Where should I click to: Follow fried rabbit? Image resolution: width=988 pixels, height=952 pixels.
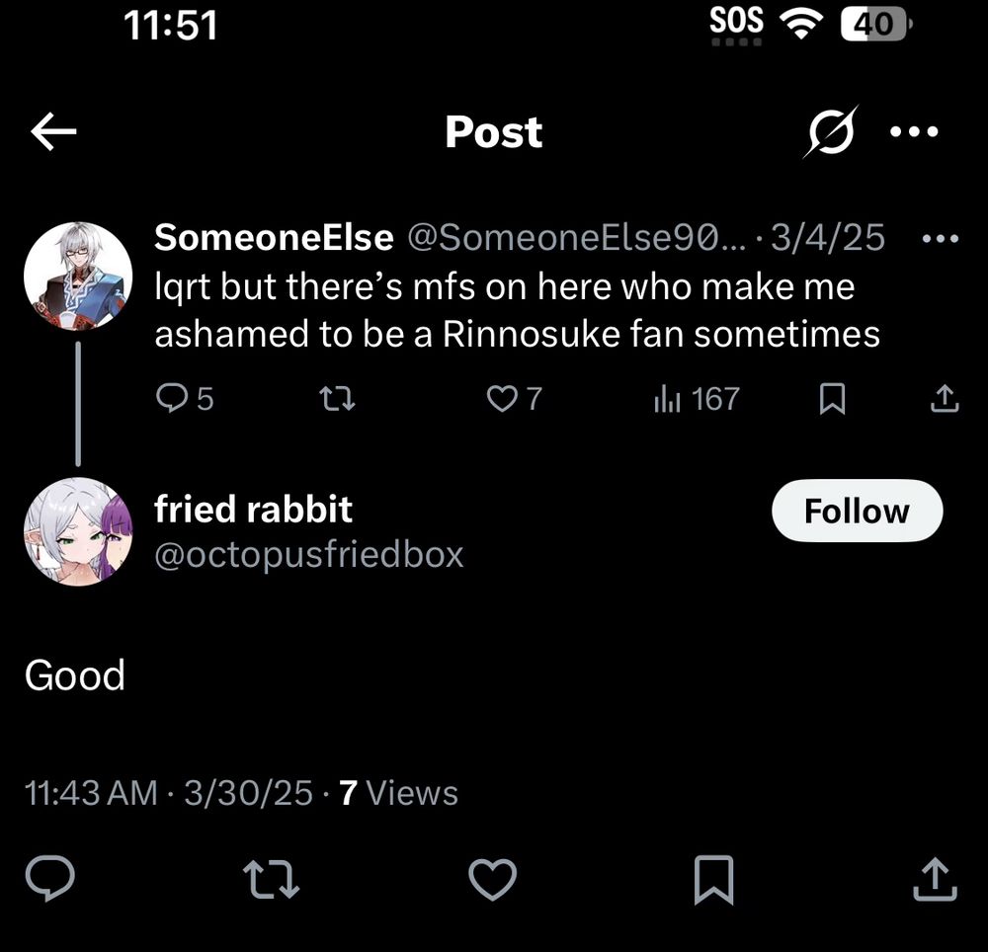click(x=857, y=511)
